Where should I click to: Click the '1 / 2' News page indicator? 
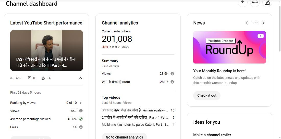pyautogui.click(x=255, y=23)
